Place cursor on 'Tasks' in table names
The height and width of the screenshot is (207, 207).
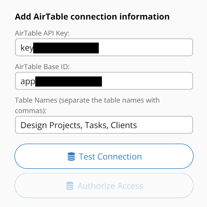coord(96,125)
